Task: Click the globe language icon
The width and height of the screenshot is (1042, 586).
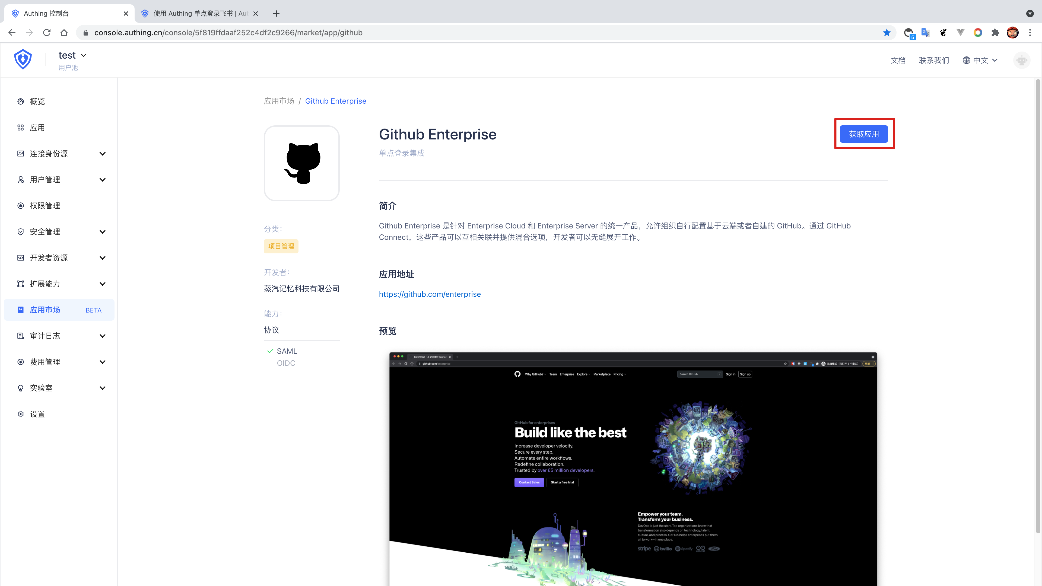Action: [966, 60]
